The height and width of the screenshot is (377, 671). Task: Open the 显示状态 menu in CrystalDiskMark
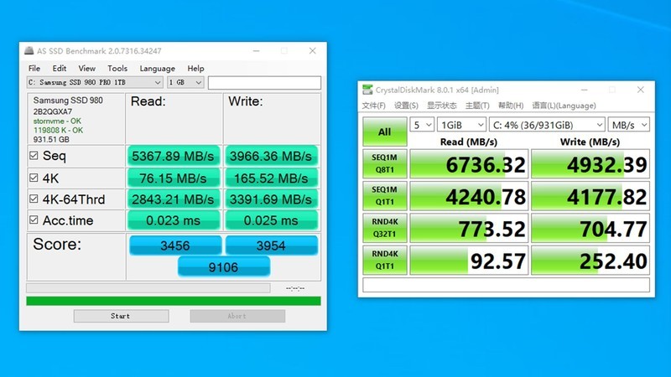click(x=442, y=106)
